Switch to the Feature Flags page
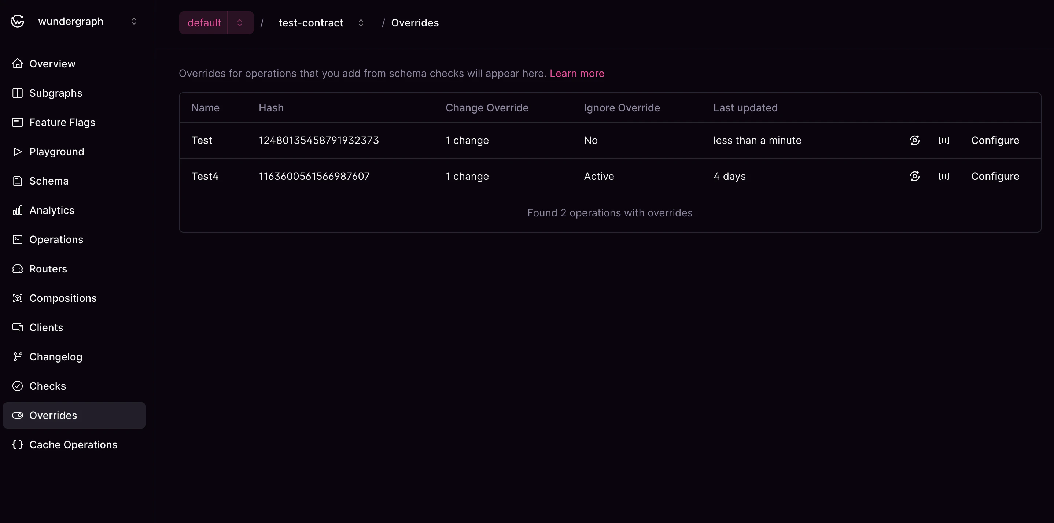 point(62,122)
